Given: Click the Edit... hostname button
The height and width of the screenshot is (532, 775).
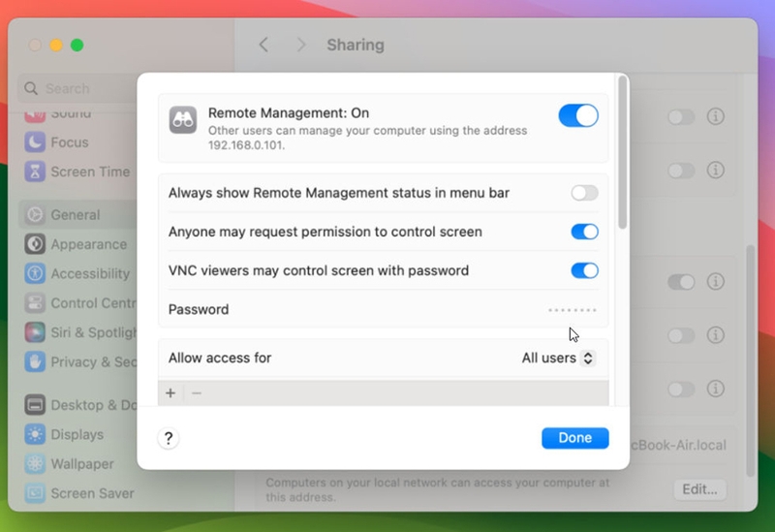Looking at the screenshot, I should pos(699,489).
